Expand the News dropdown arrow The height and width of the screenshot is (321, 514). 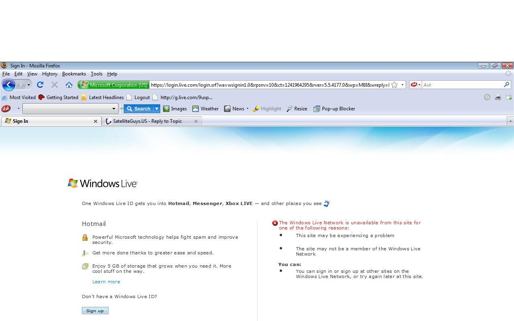[x=247, y=108]
